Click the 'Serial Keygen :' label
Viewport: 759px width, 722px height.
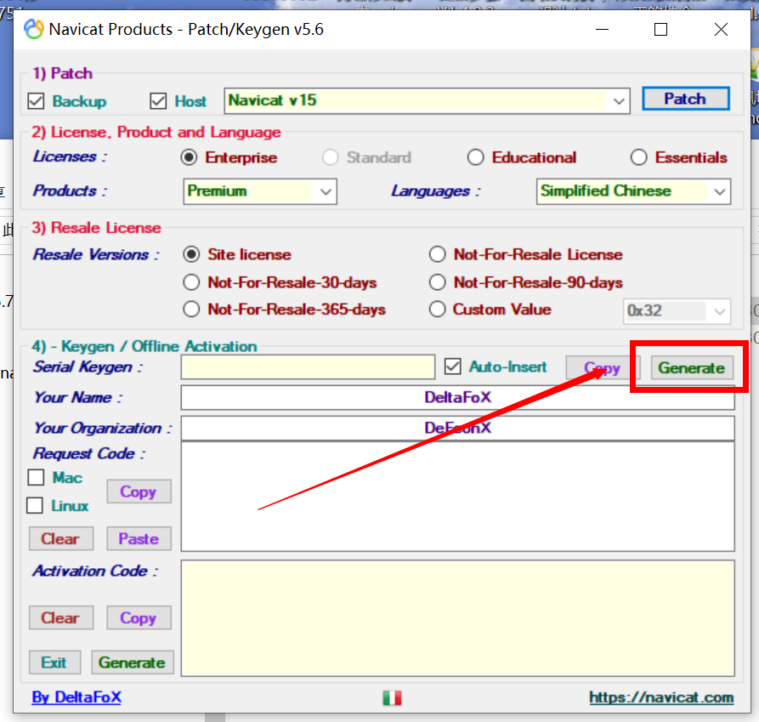click(88, 367)
